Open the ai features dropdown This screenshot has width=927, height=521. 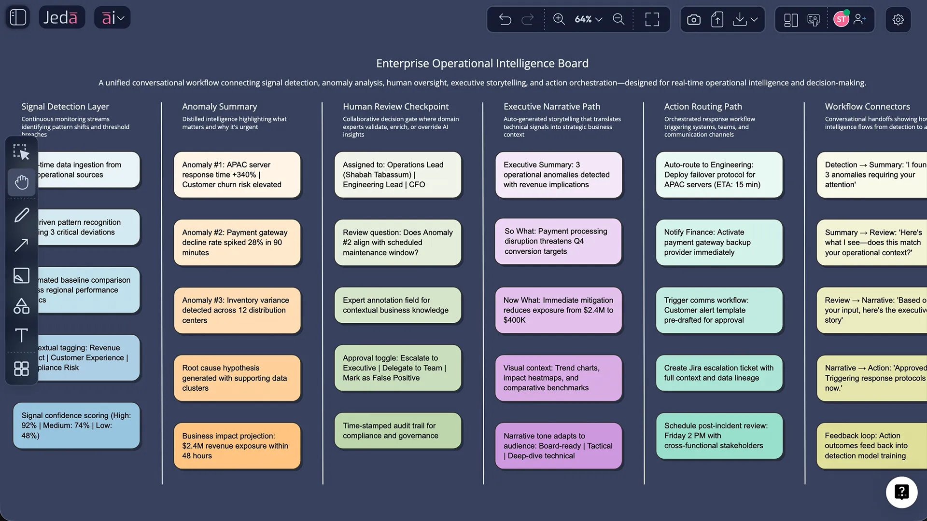pos(112,17)
